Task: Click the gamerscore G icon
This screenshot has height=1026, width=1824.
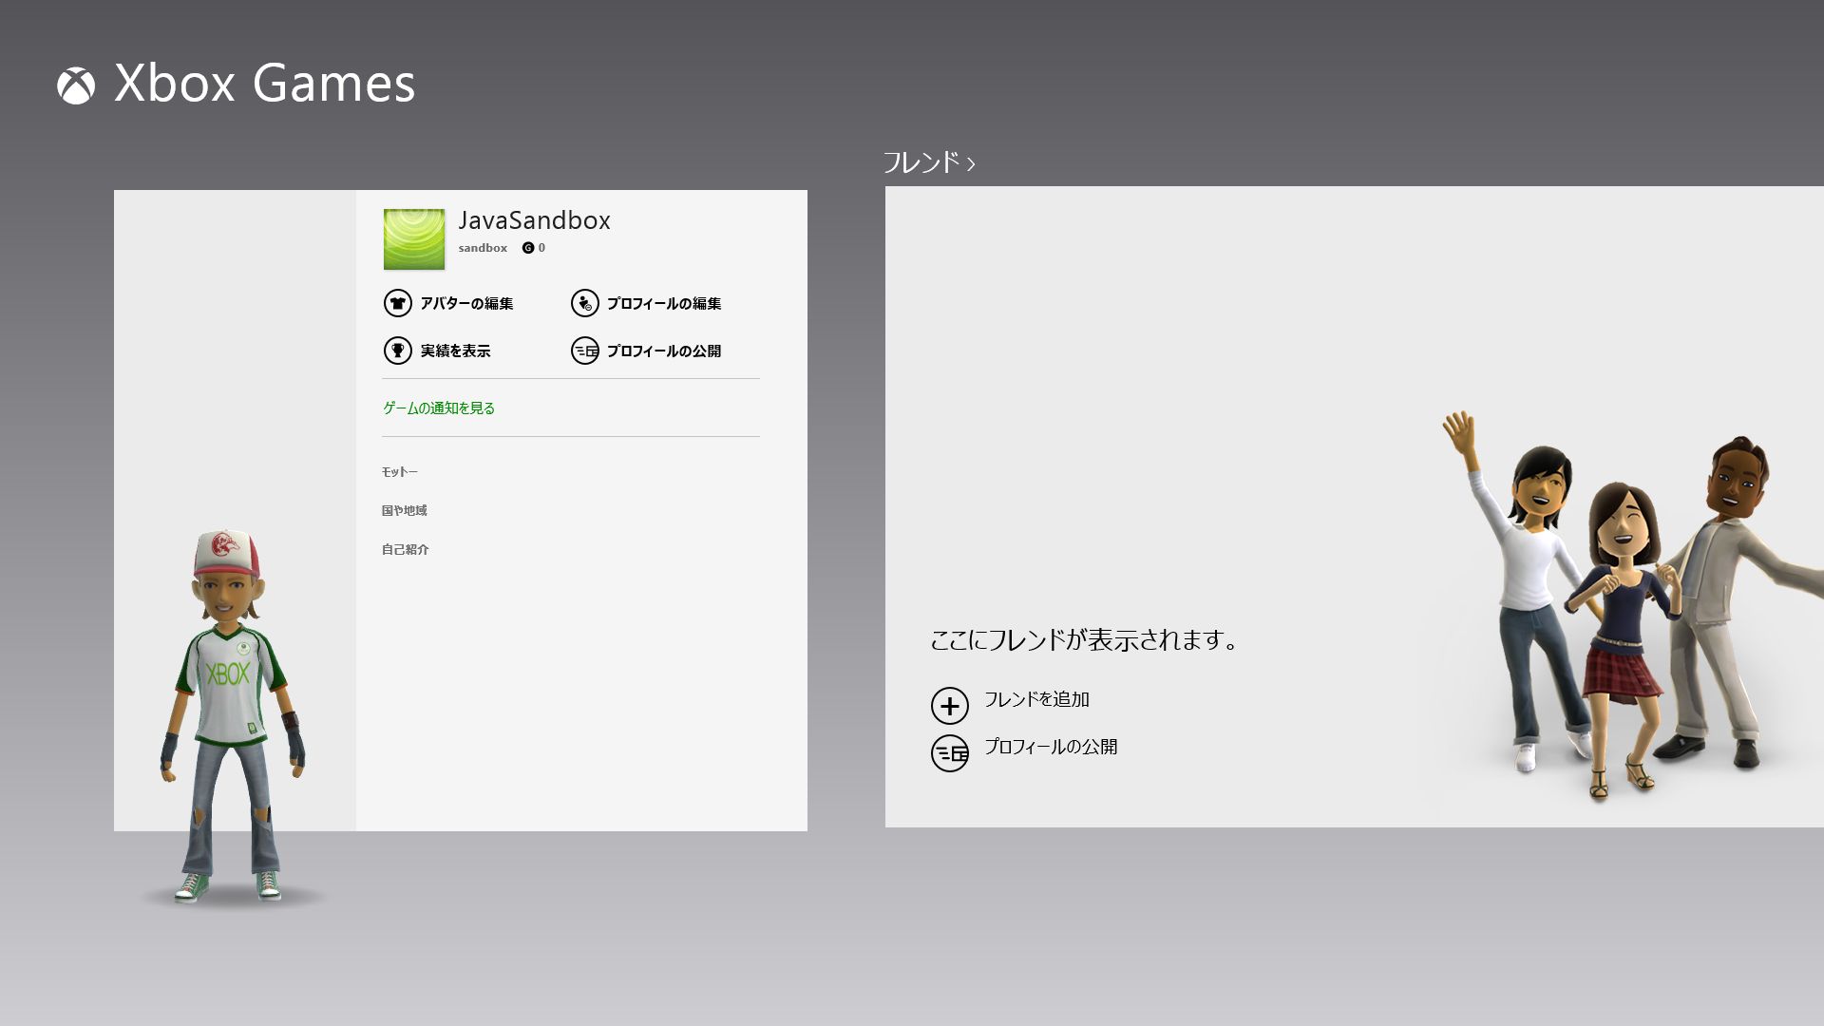Action: (x=528, y=248)
